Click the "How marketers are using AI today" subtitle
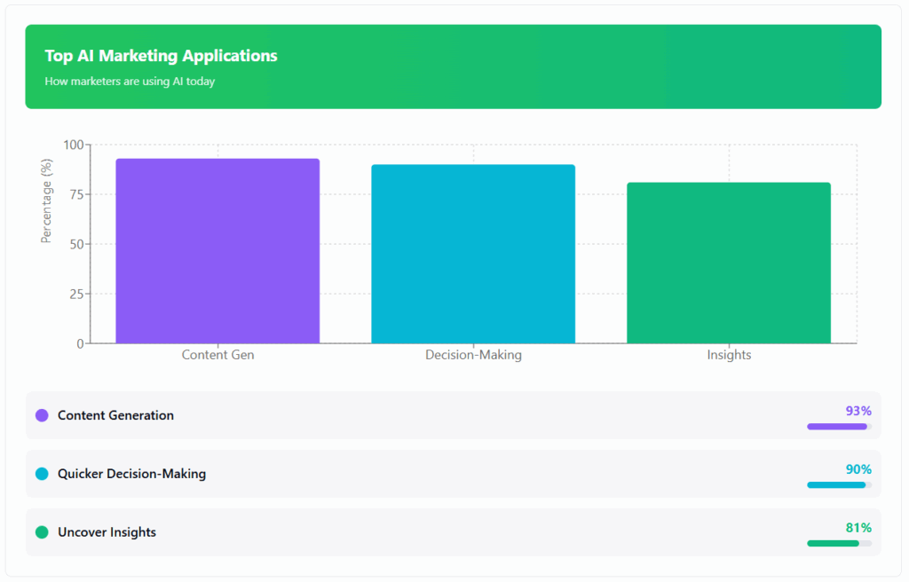This screenshot has height=582, width=909. [130, 82]
